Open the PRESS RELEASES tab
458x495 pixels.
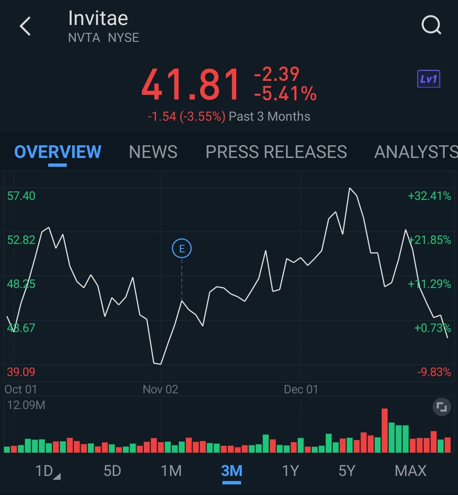point(276,152)
